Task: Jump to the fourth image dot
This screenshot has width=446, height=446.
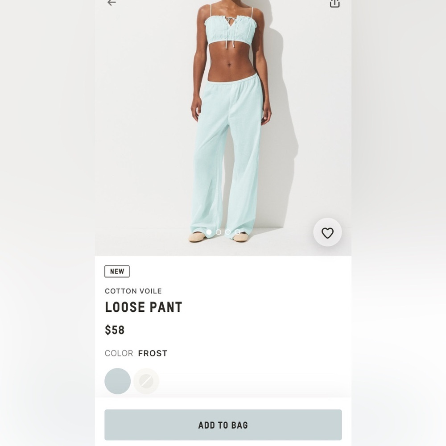Action: [237, 232]
